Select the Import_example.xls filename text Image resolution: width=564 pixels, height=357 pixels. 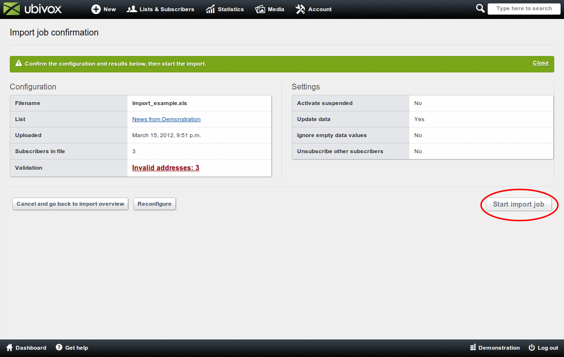click(159, 103)
